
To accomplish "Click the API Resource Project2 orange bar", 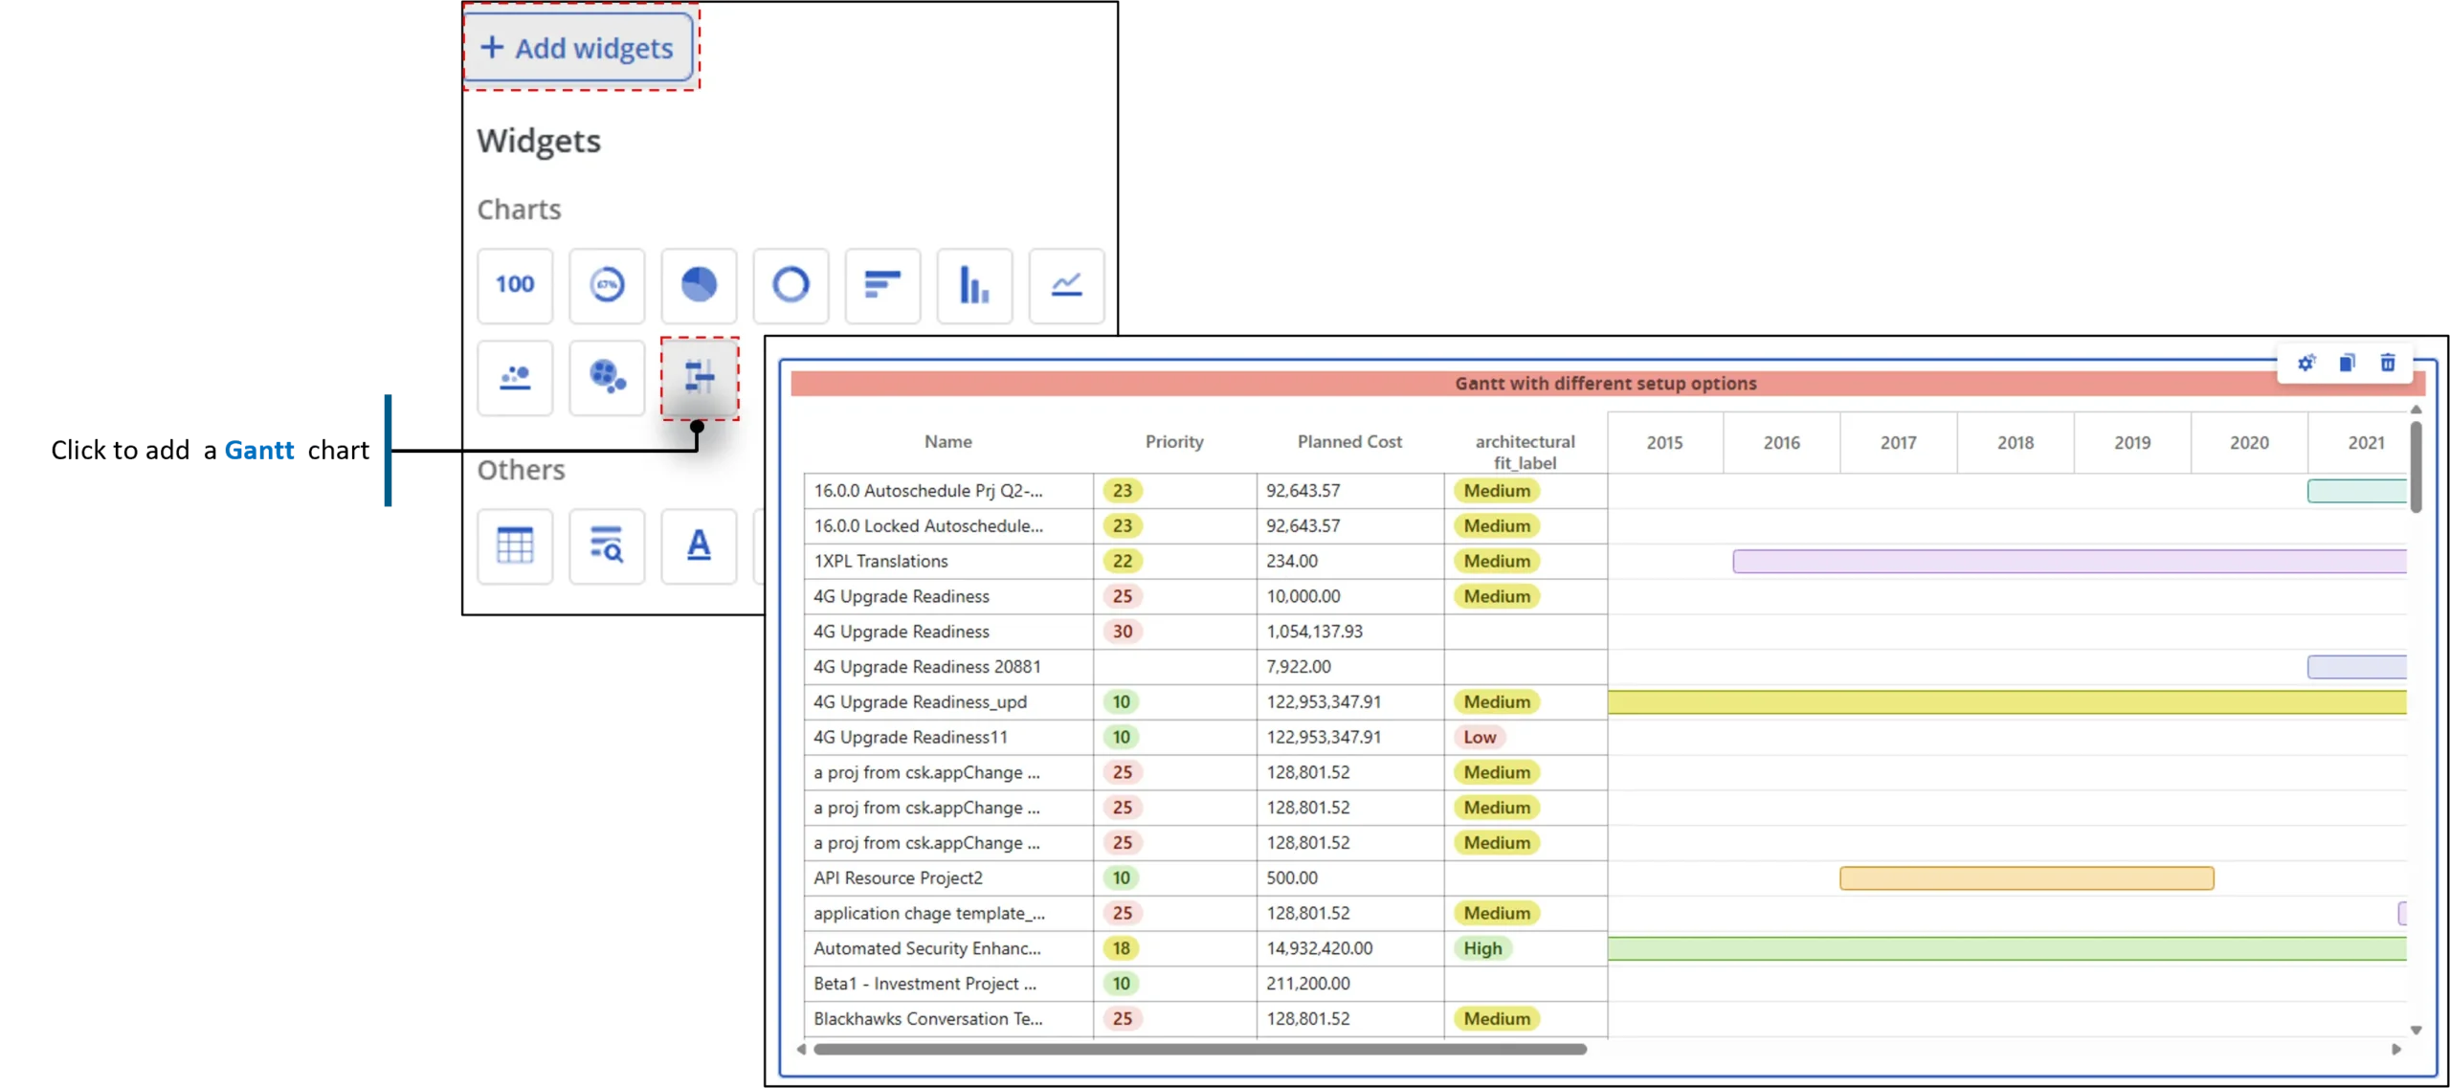I will click(2026, 877).
